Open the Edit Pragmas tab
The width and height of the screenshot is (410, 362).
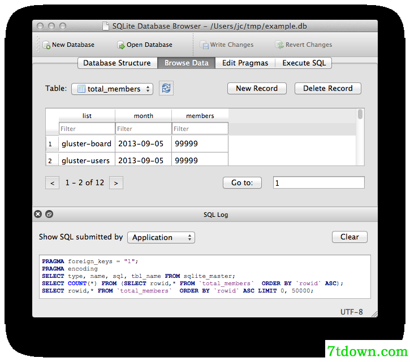point(245,63)
